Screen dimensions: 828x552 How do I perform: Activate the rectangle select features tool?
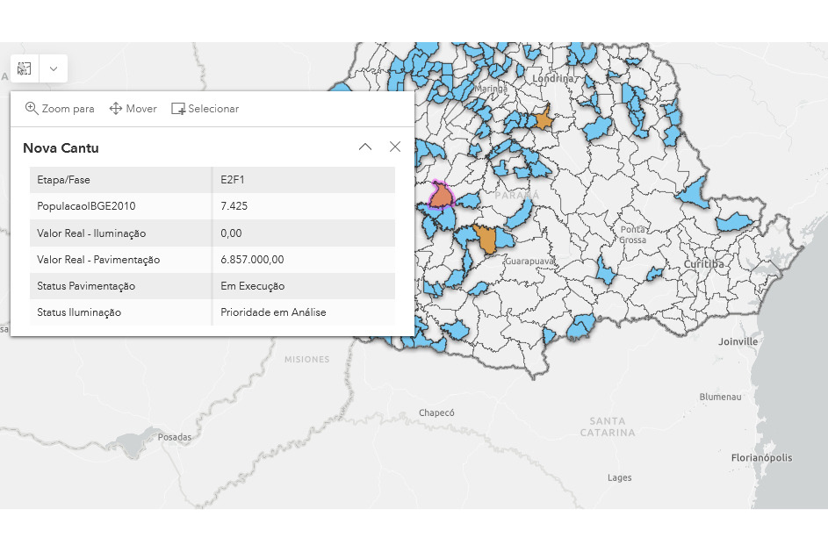(x=25, y=68)
